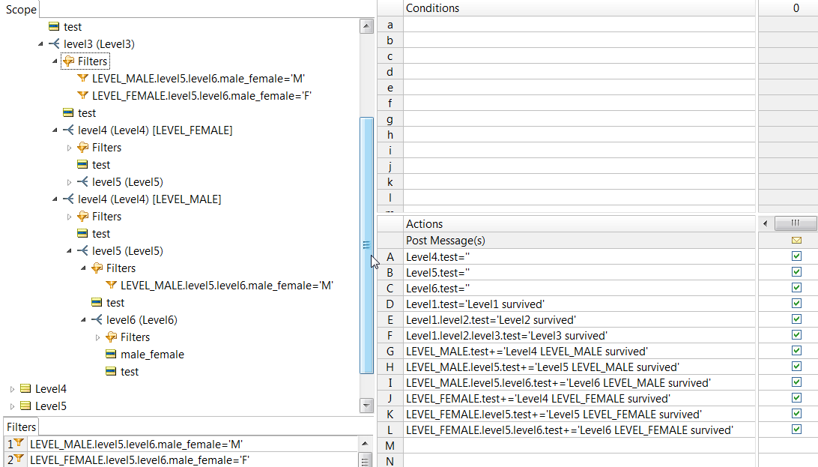
Task: Click the empty condition cell in row a
Action: pos(580,25)
